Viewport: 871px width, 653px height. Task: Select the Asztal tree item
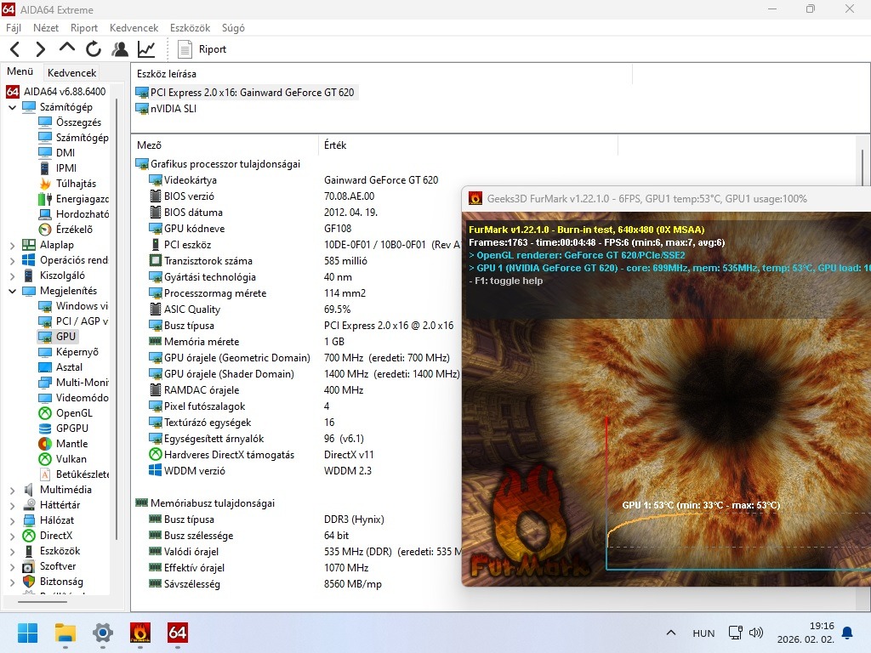[60, 367]
